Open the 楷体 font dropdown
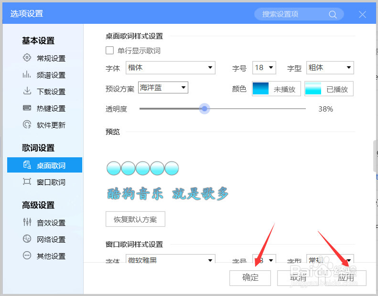The height and width of the screenshot is (296, 378). [171, 68]
